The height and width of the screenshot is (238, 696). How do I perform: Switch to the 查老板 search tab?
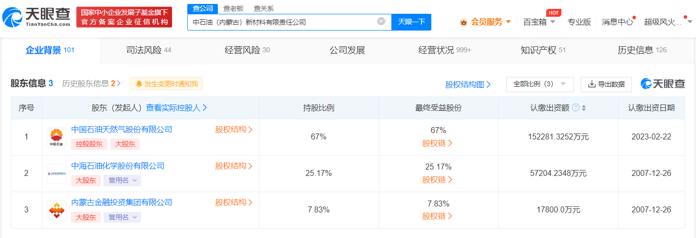(x=233, y=8)
